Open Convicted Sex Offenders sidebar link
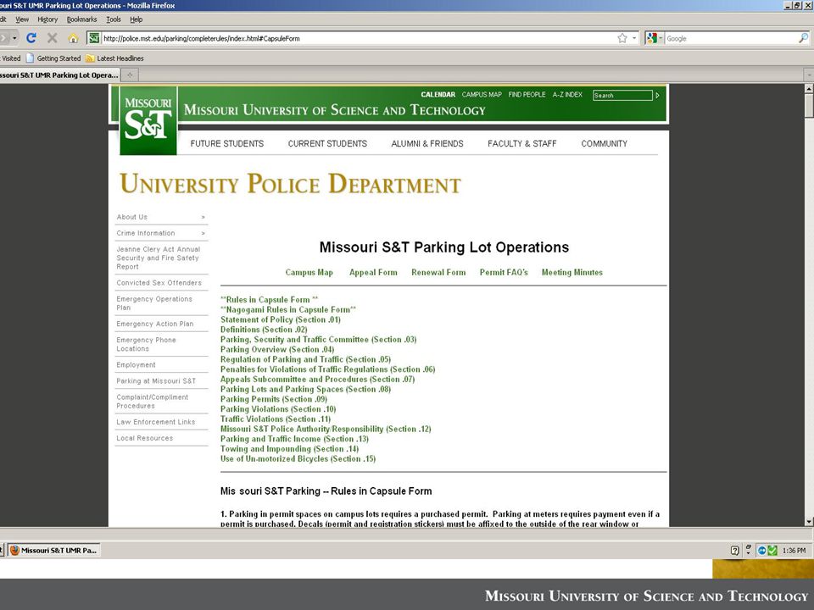The height and width of the screenshot is (610, 814). click(159, 283)
